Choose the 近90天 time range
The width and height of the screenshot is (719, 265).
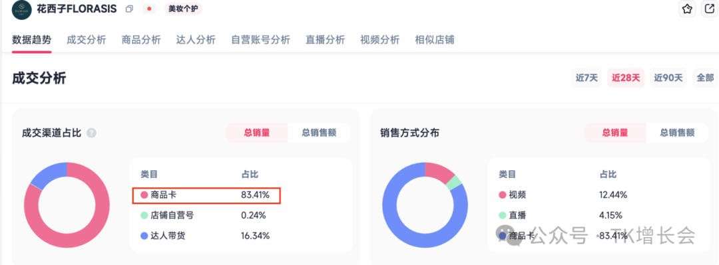(668, 78)
